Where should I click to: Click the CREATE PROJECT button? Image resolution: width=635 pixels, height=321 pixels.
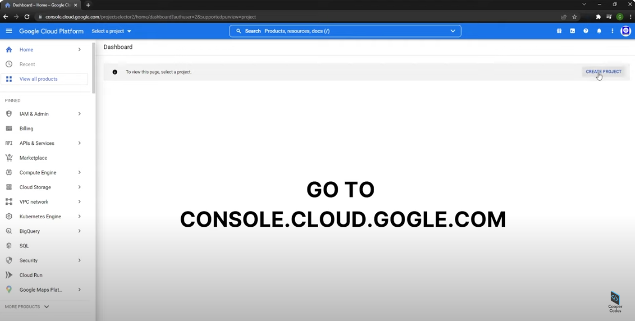tap(604, 72)
